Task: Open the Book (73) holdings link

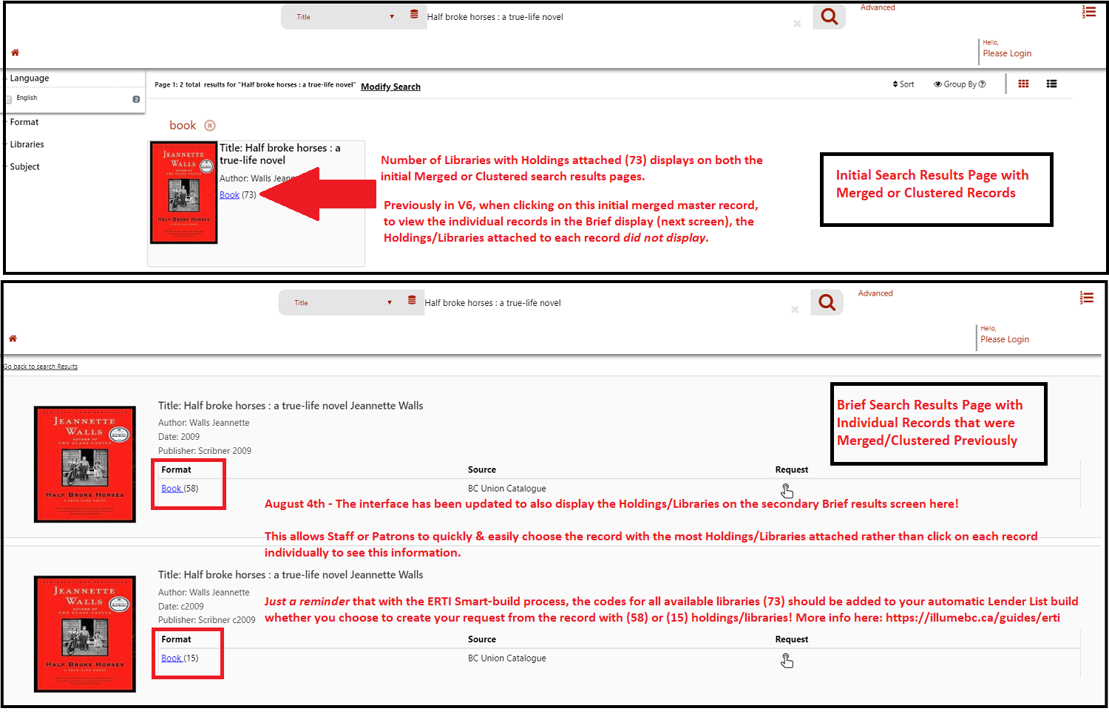Action: [x=229, y=195]
